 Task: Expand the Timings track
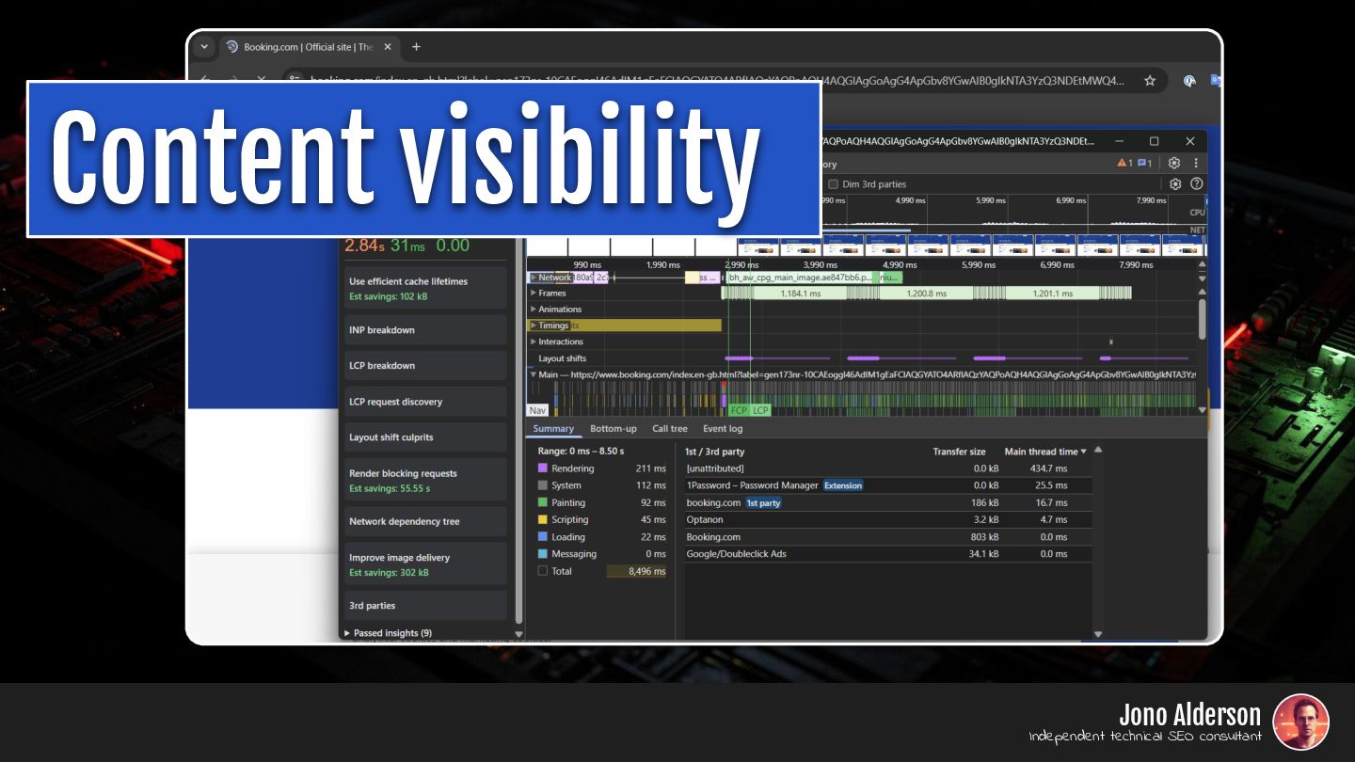[x=534, y=325]
